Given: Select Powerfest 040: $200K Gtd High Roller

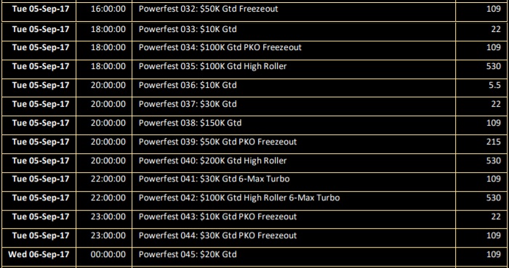Looking at the screenshot, I should [x=212, y=161].
